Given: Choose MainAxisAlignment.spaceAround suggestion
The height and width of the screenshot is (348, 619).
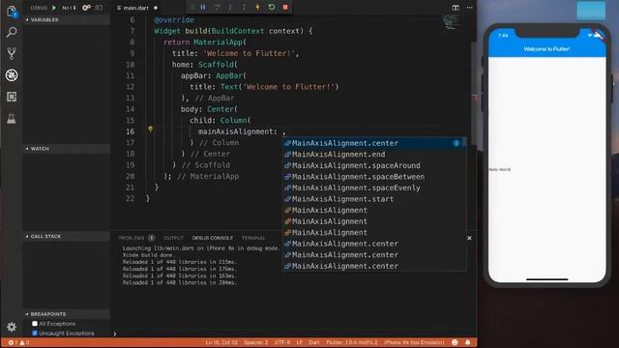Looking at the screenshot, I should coord(373,165).
